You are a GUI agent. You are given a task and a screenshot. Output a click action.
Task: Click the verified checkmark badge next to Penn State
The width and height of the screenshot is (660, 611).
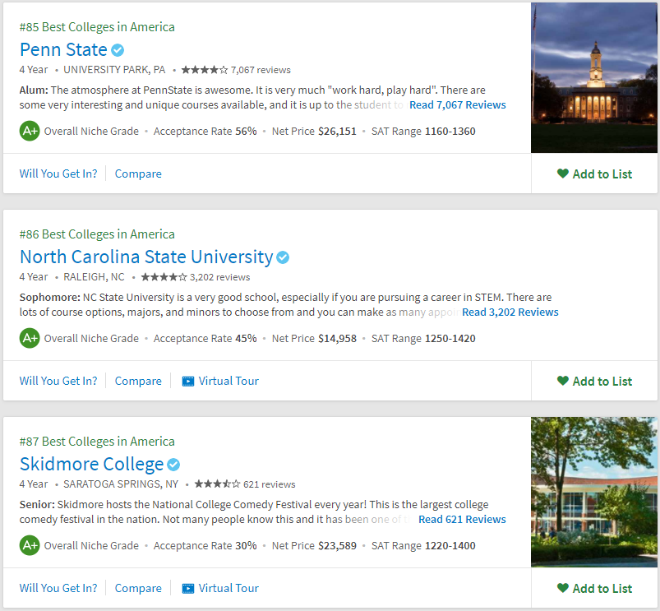pyautogui.click(x=118, y=50)
